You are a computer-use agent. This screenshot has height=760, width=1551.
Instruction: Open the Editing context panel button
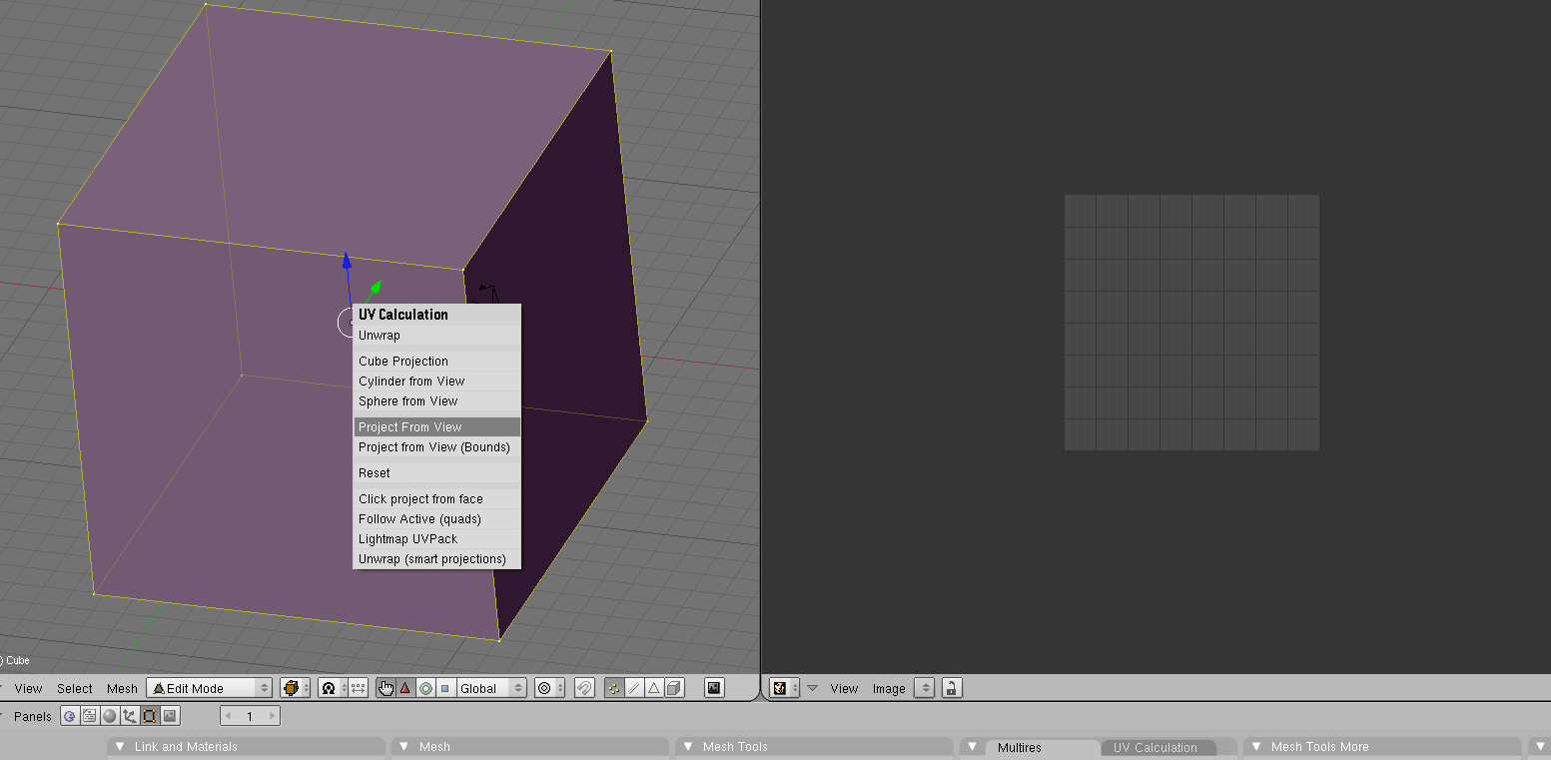150,716
